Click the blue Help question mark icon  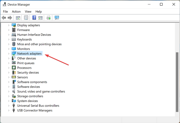[34, 18]
